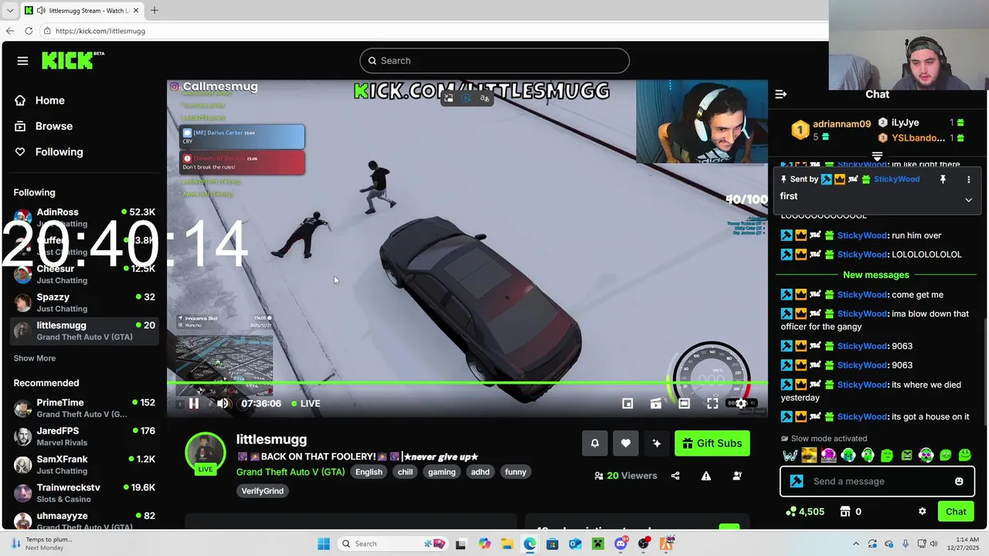The height and width of the screenshot is (556, 989).
Task: Open pinned message options menu
Action: point(968,179)
